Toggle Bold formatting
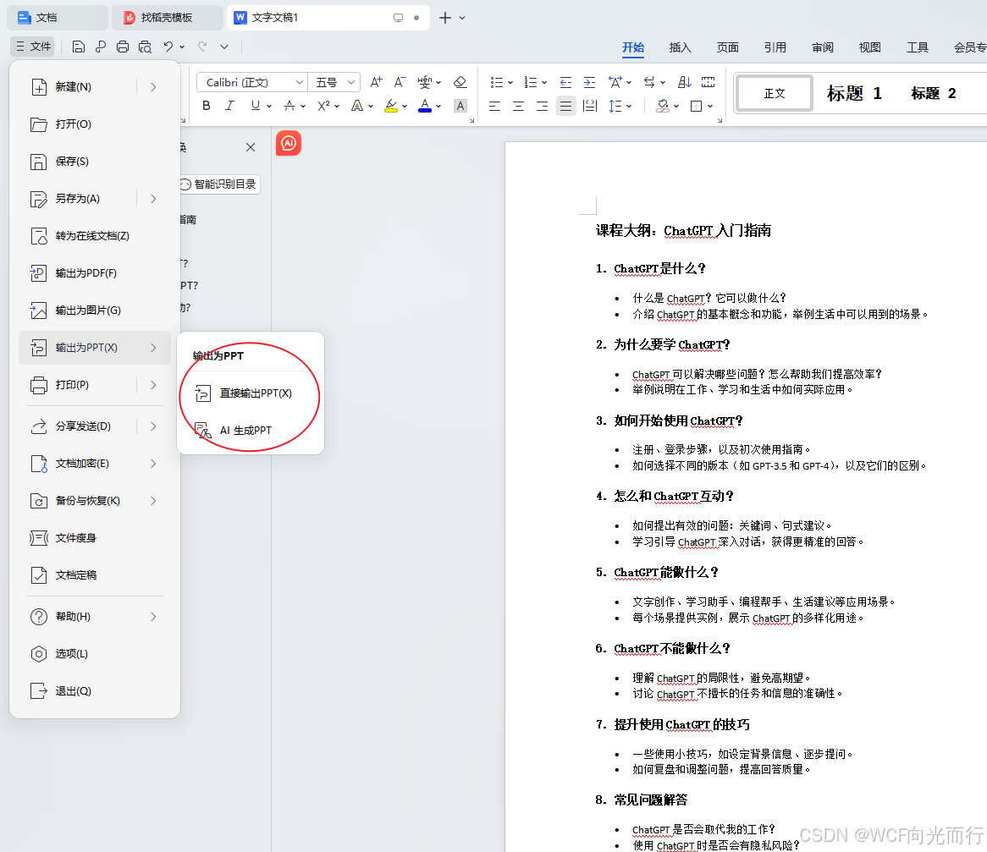This screenshot has width=987, height=852. (x=206, y=106)
